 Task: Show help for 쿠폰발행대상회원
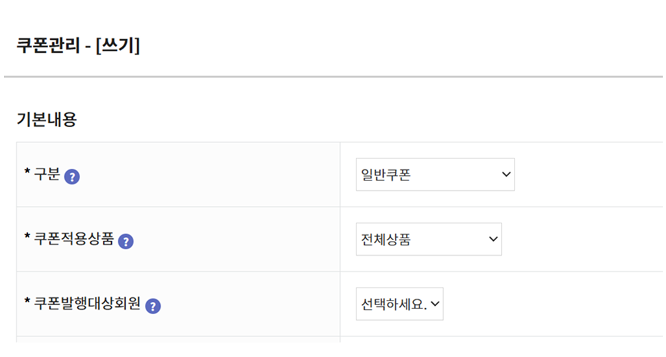(x=153, y=306)
